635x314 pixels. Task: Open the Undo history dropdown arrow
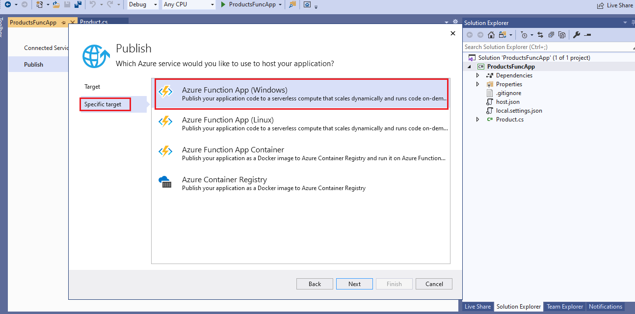pyautogui.click(x=101, y=5)
